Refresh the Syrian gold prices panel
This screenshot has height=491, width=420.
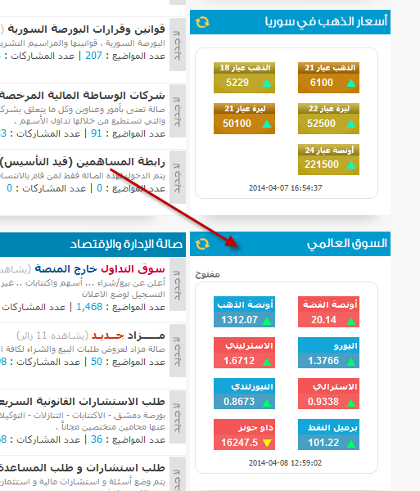tap(202, 22)
